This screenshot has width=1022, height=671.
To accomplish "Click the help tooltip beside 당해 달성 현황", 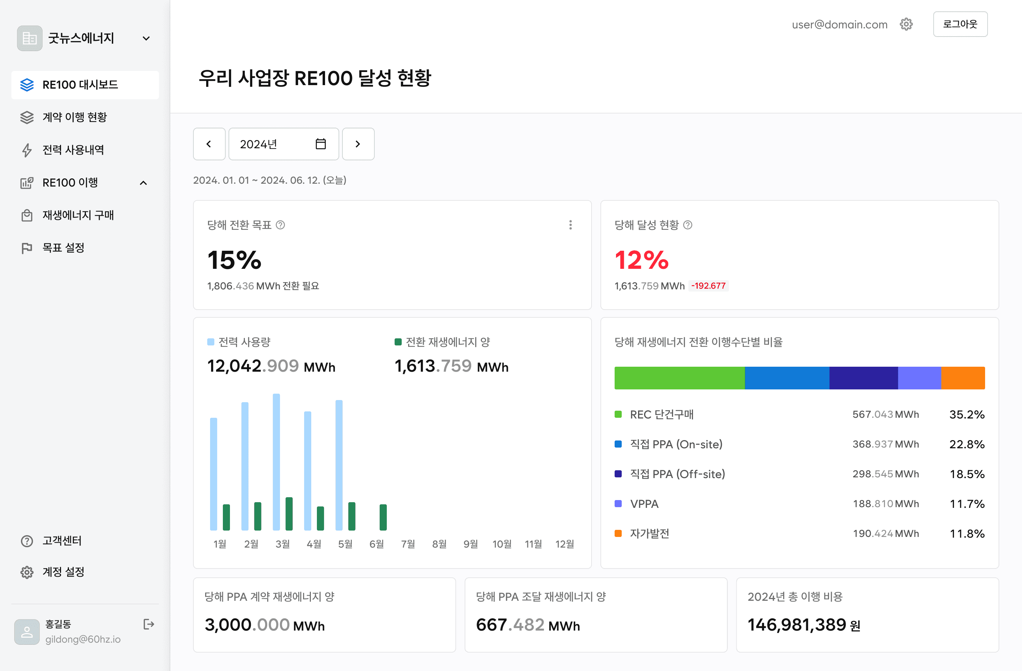I will click(688, 224).
